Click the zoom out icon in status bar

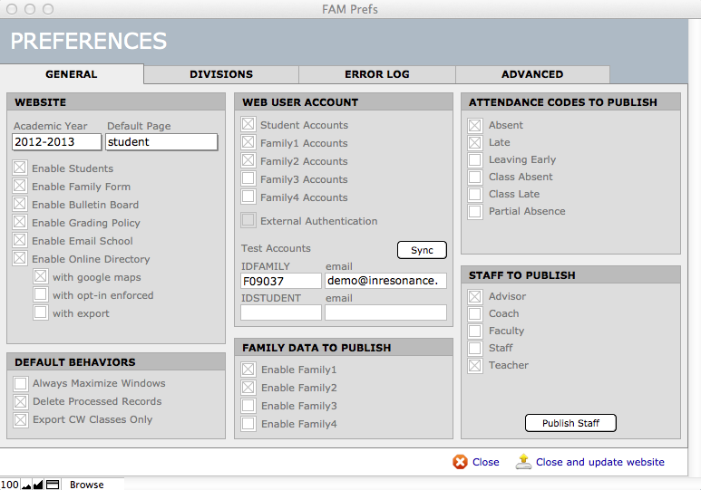pyautogui.click(x=27, y=485)
